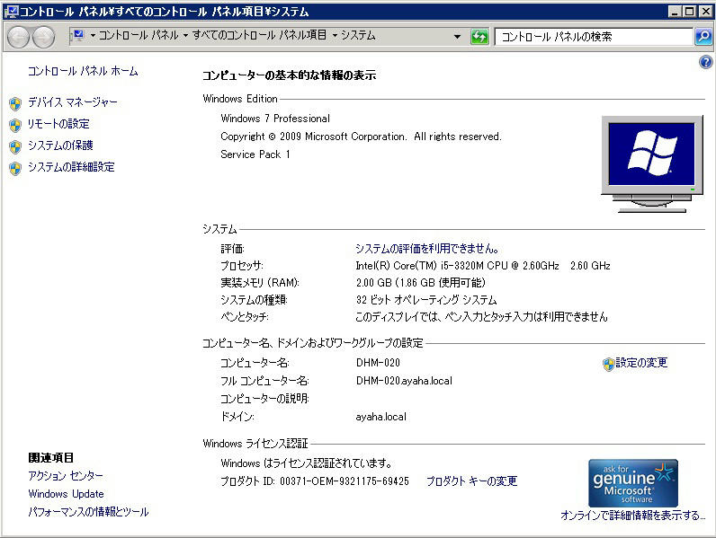The width and height of the screenshot is (716, 538).
Task: Click the Windows 7 Professional text
Action: point(275,119)
